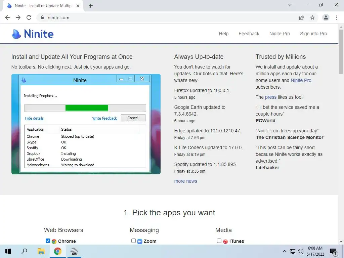Open the Chrome profile avatar
Image resolution: width=344 pixels, height=258 pixels.
click(x=326, y=17)
